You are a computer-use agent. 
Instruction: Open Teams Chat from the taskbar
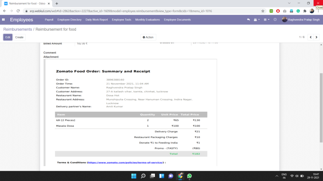pos(171,176)
